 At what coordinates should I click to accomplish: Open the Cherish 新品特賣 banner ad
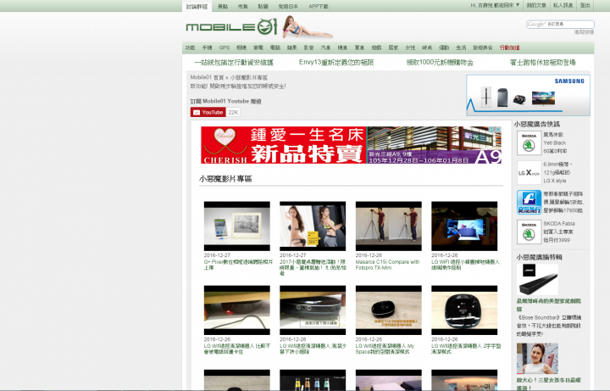click(351, 145)
